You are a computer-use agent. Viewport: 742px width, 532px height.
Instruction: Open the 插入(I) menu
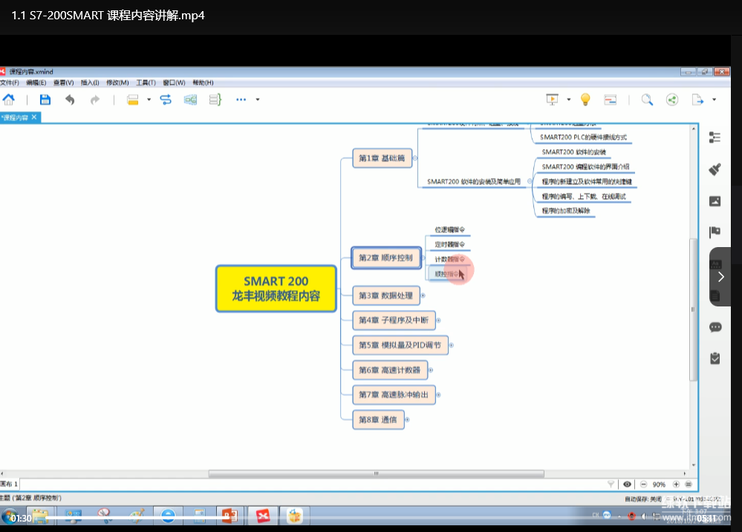click(x=89, y=82)
